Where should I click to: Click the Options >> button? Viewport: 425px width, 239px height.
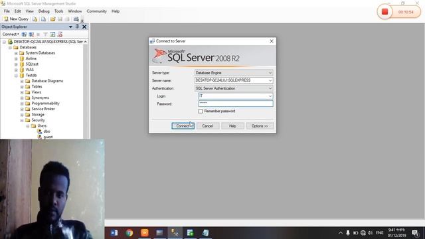coord(260,126)
